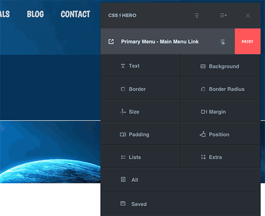Open the Position settings
The image size is (265, 216).
coord(220,134)
